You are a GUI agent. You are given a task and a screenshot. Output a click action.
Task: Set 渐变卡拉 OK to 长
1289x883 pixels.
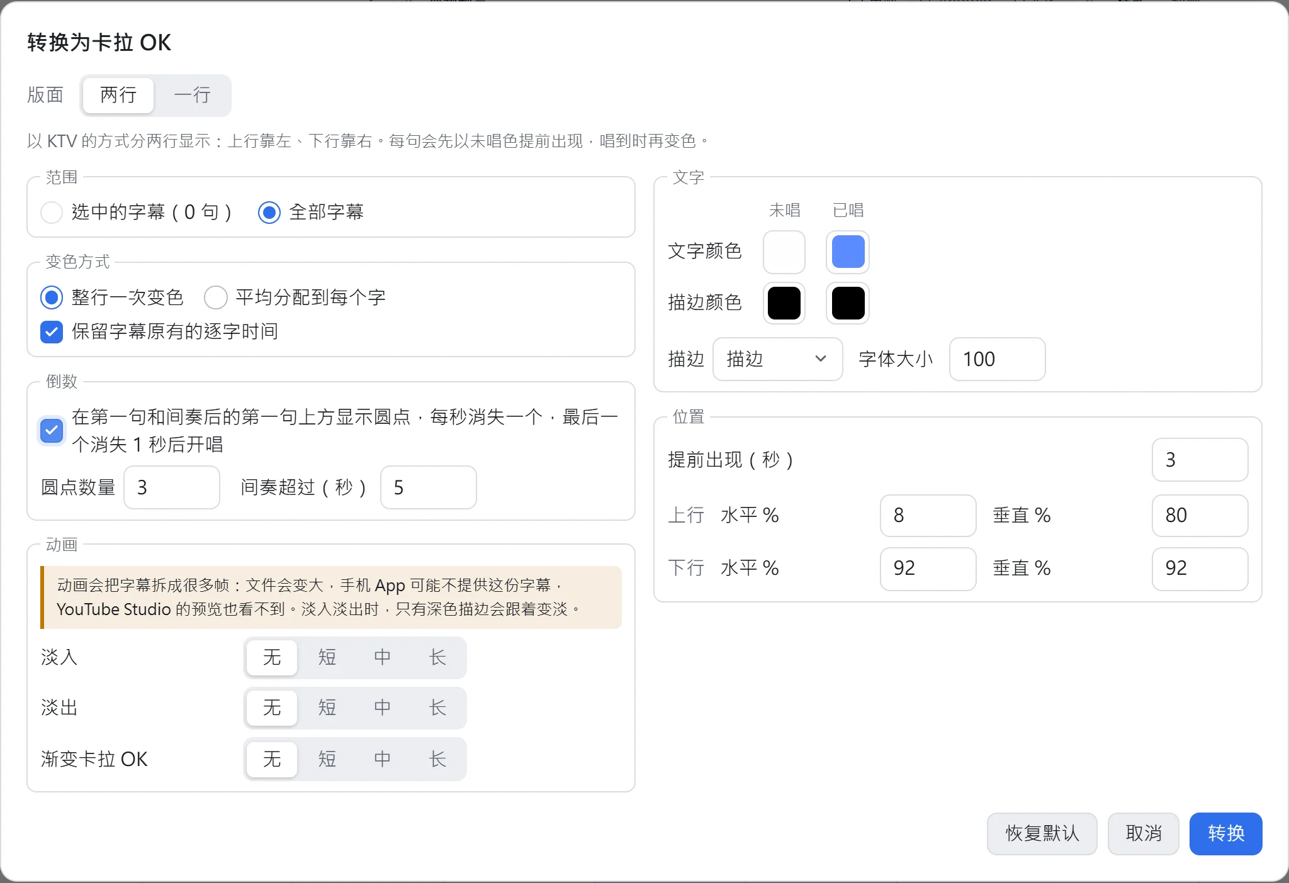click(437, 760)
